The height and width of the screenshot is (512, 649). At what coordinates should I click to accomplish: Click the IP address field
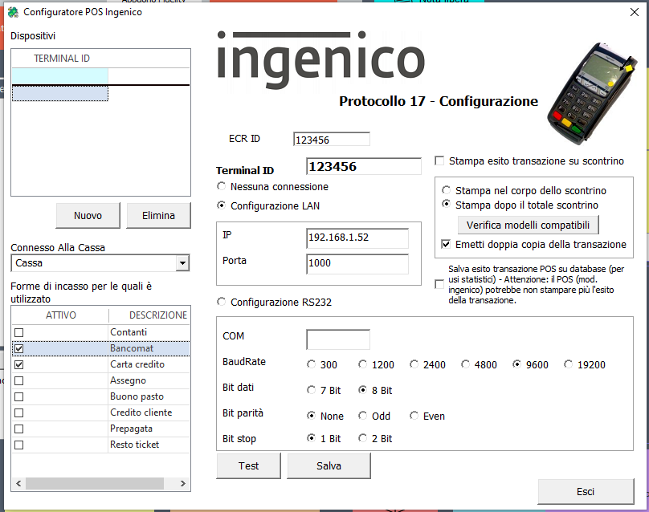tap(357, 238)
